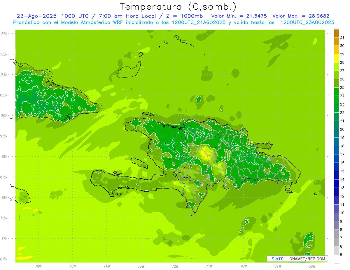Click the 'Sis' logo text in credit box
The width and height of the screenshot is (350, 270).
click(x=275, y=259)
